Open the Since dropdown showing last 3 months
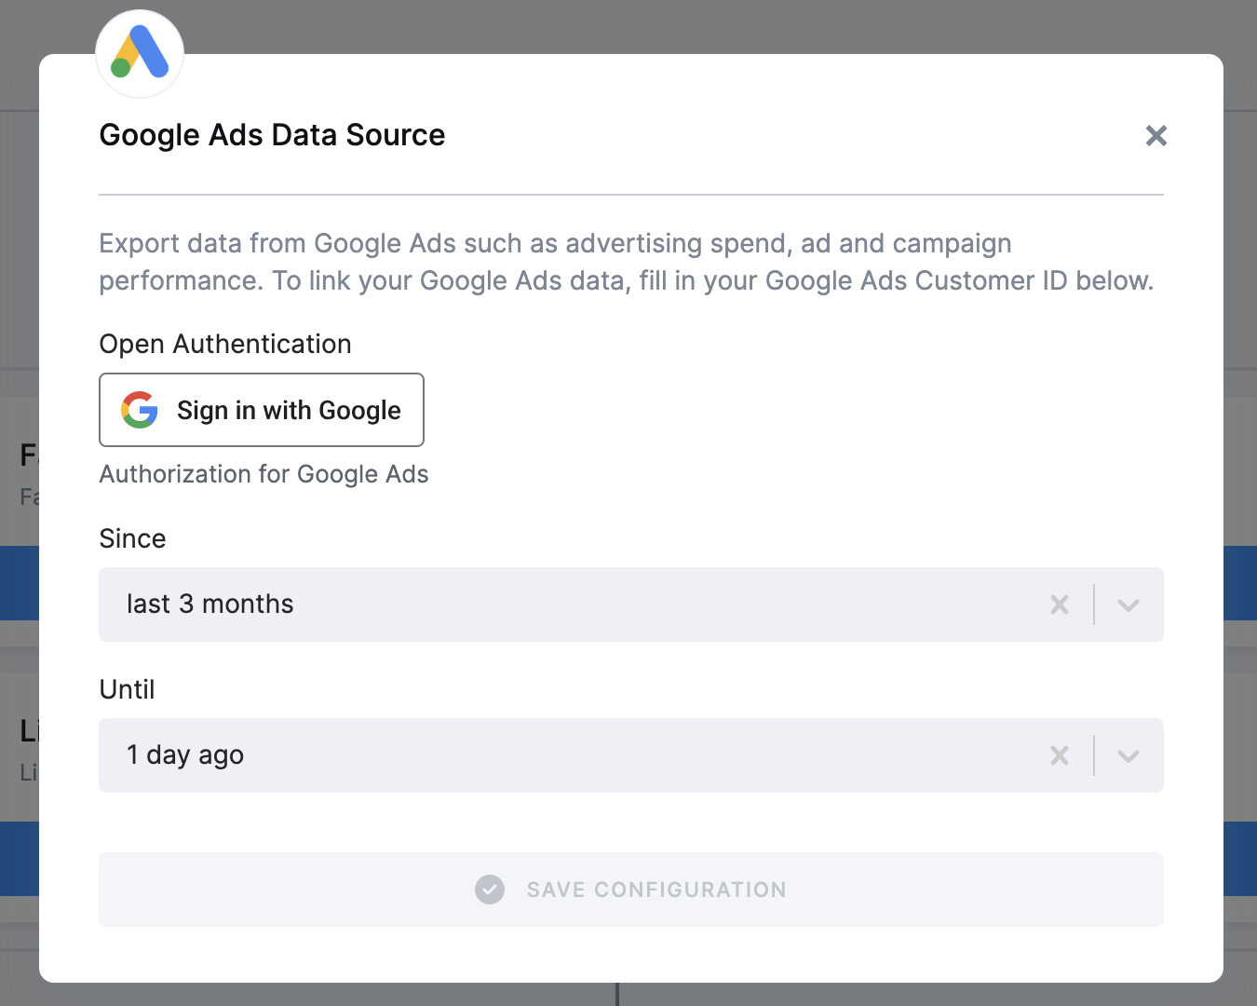Image resolution: width=1257 pixels, height=1006 pixels. 559,605
